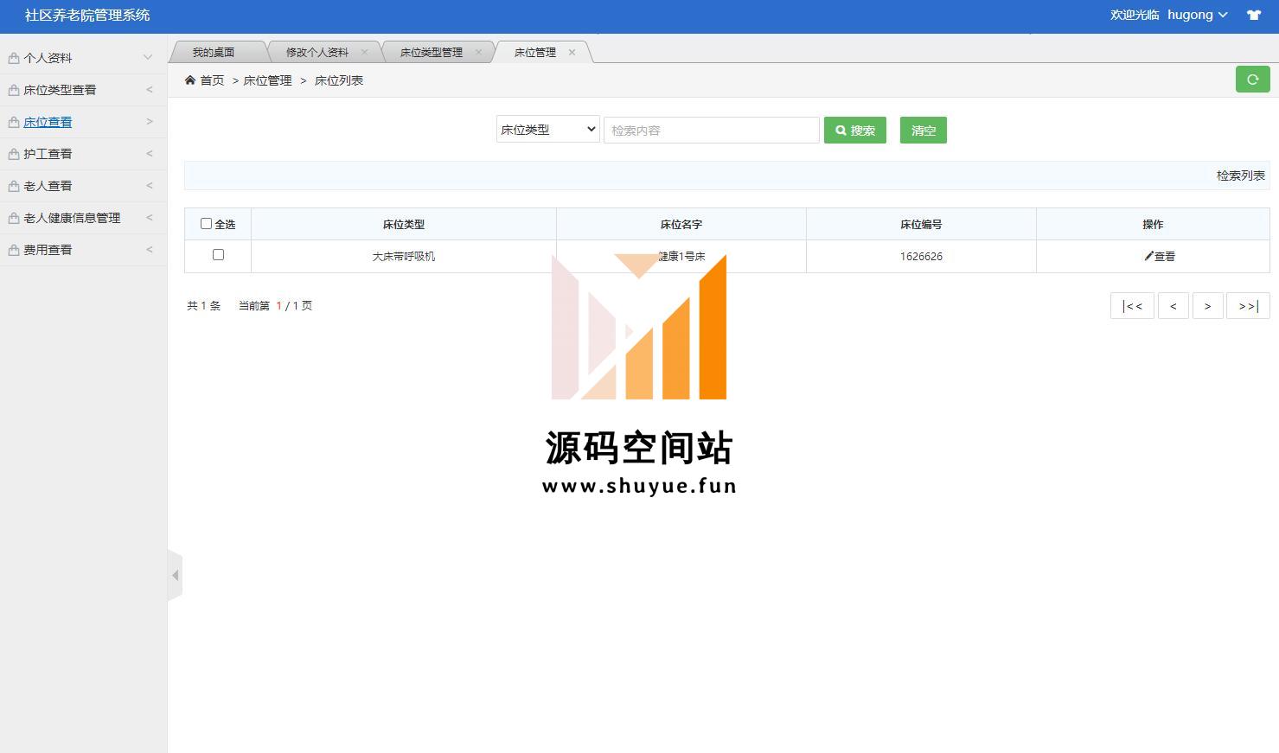Switch to the 修改个人资料 tab
Image resolution: width=1279 pixels, height=753 pixels.
[x=317, y=52]
